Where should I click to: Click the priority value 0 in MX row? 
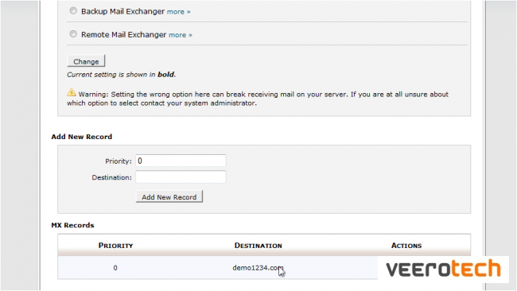(x=115, y=268)
